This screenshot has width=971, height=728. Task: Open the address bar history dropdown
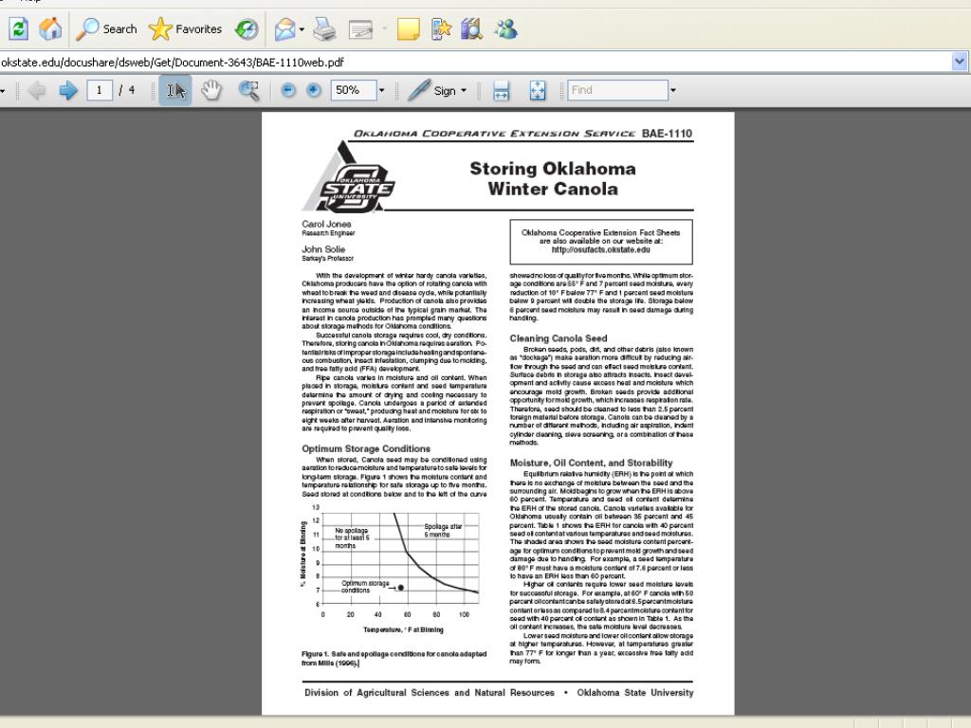[x=960, y=62]
